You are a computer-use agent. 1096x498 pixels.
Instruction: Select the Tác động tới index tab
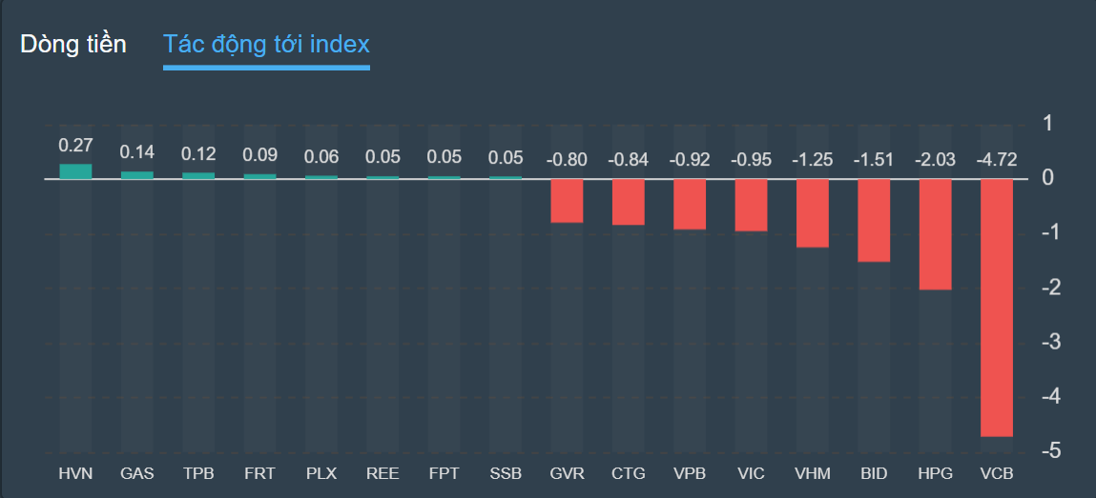pos(266,44)
